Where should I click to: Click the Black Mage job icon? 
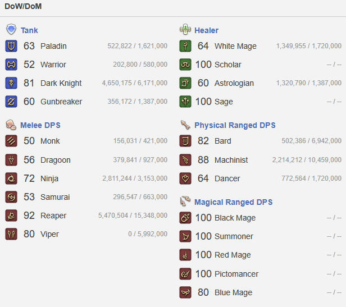click(x=185, y=218)
